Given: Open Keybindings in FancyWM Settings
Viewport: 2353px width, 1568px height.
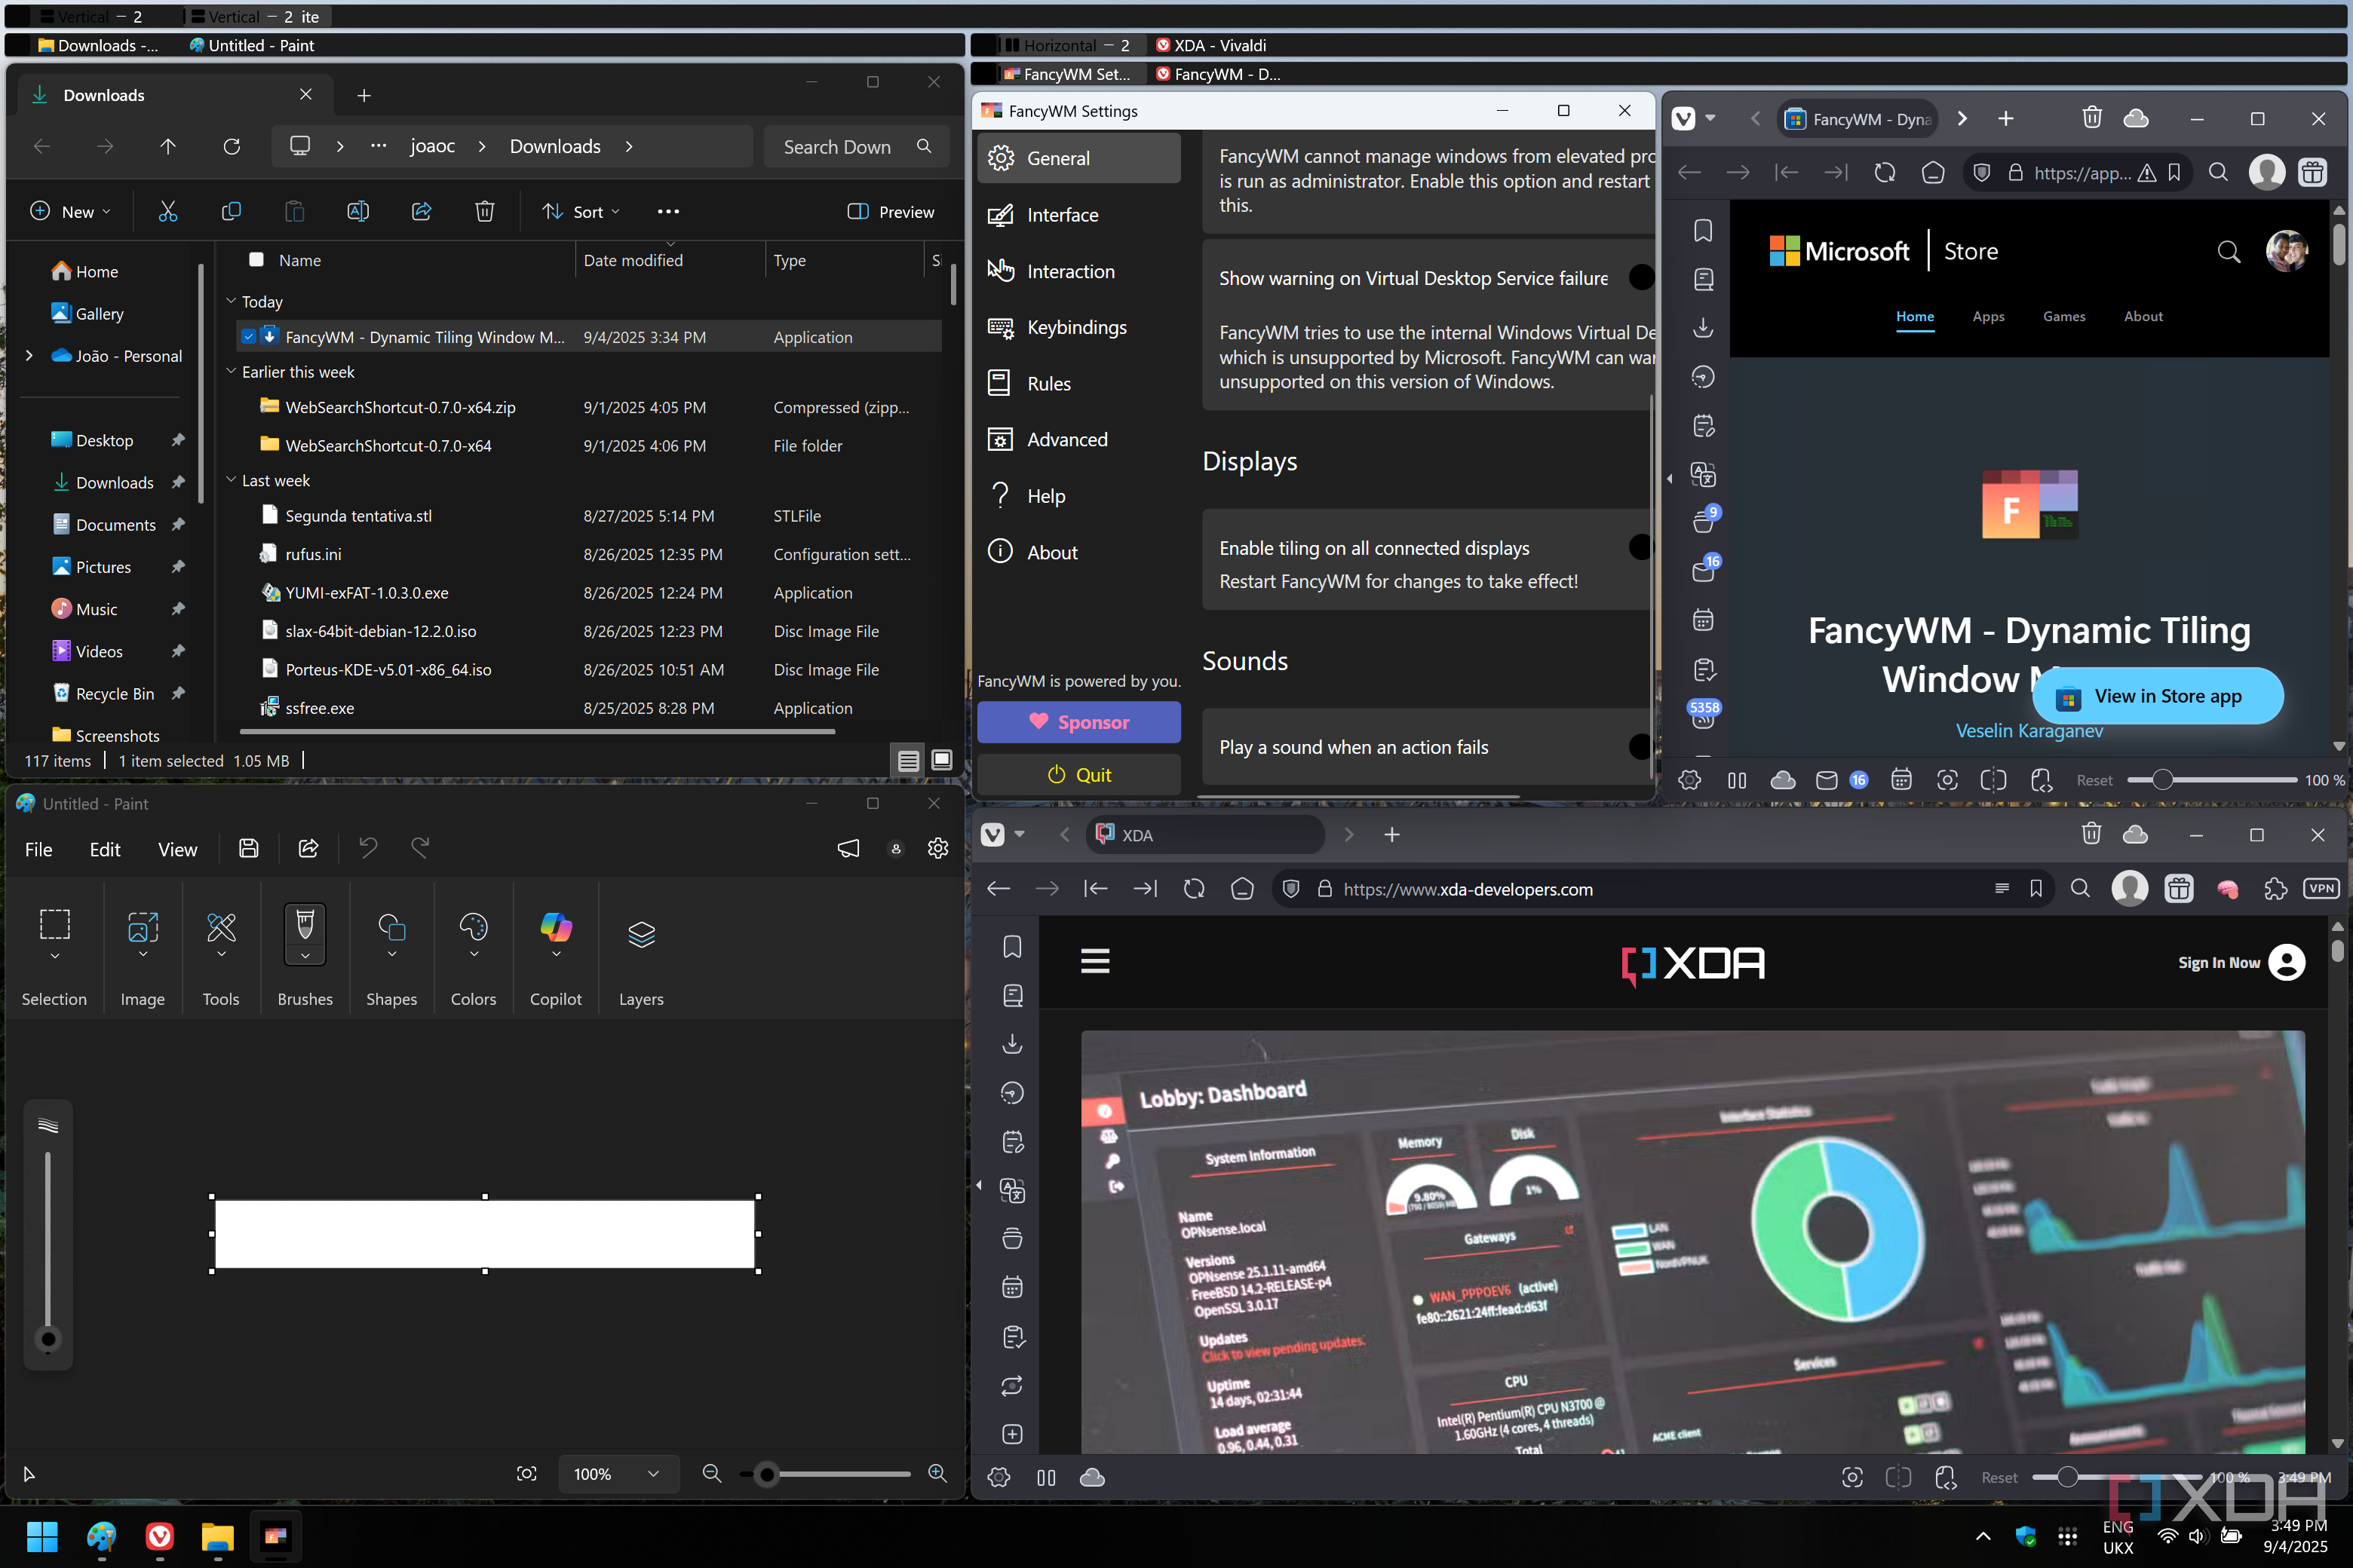Looking at the screenshot, I should coord(1078,327).
